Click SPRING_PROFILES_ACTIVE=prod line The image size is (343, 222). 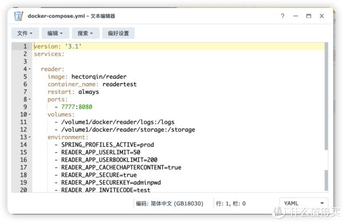(x=107, y=145)
